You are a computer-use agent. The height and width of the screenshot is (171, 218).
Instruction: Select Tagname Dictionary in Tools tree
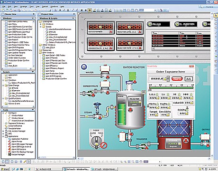coord(17,123)
